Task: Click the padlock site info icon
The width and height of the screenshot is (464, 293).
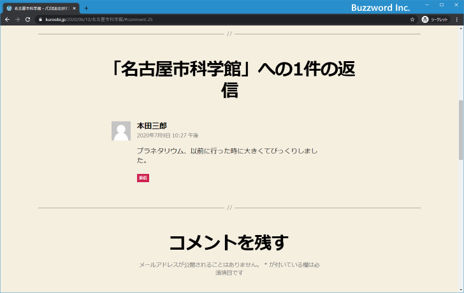Action: tap(41, 20)
